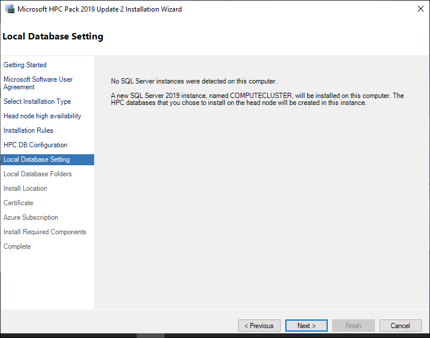Go back with the < Previous button

pyautogui.click(x=259, y=326)
